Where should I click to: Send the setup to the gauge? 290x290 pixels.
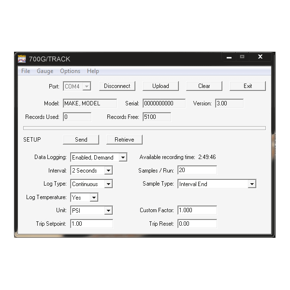point(81,140)
